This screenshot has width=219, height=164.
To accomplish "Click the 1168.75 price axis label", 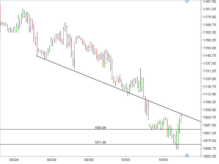I will (209, 25).
